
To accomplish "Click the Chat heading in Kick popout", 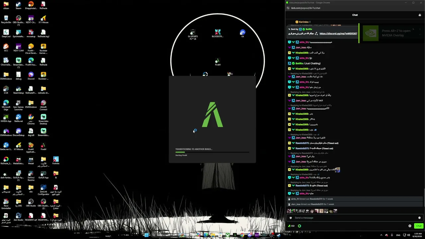I will tap(355, 15).
